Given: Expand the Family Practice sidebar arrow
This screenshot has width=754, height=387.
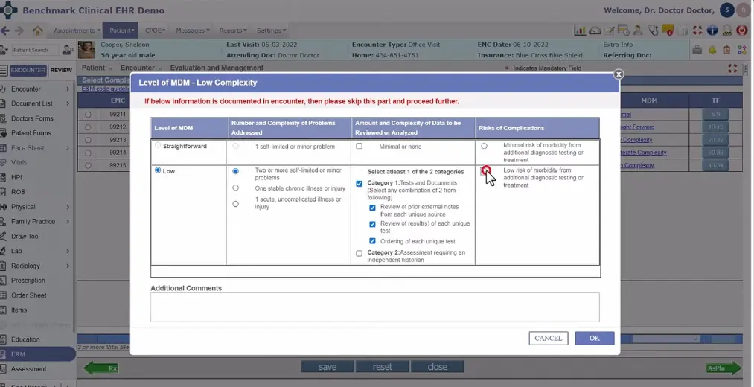Looking at the screenshot, I should tap(68, 222).
